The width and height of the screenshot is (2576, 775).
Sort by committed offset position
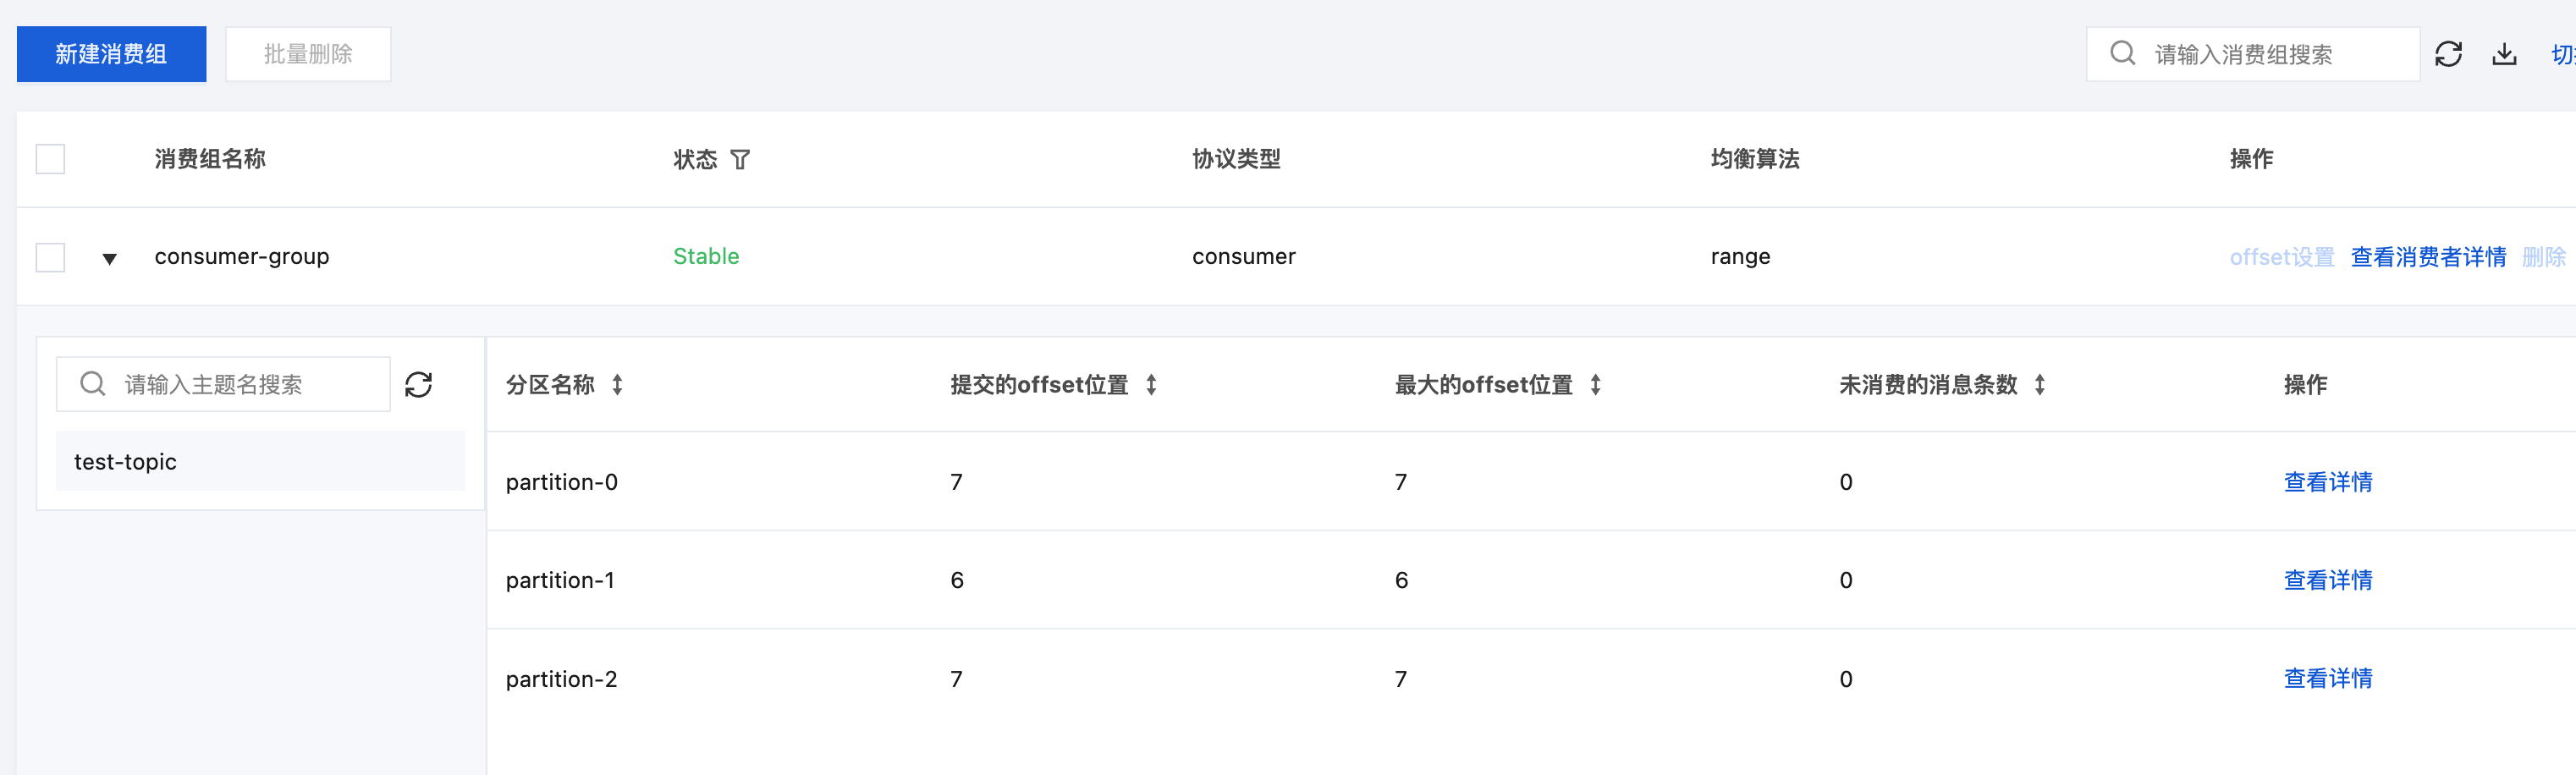click(1151, 384)
